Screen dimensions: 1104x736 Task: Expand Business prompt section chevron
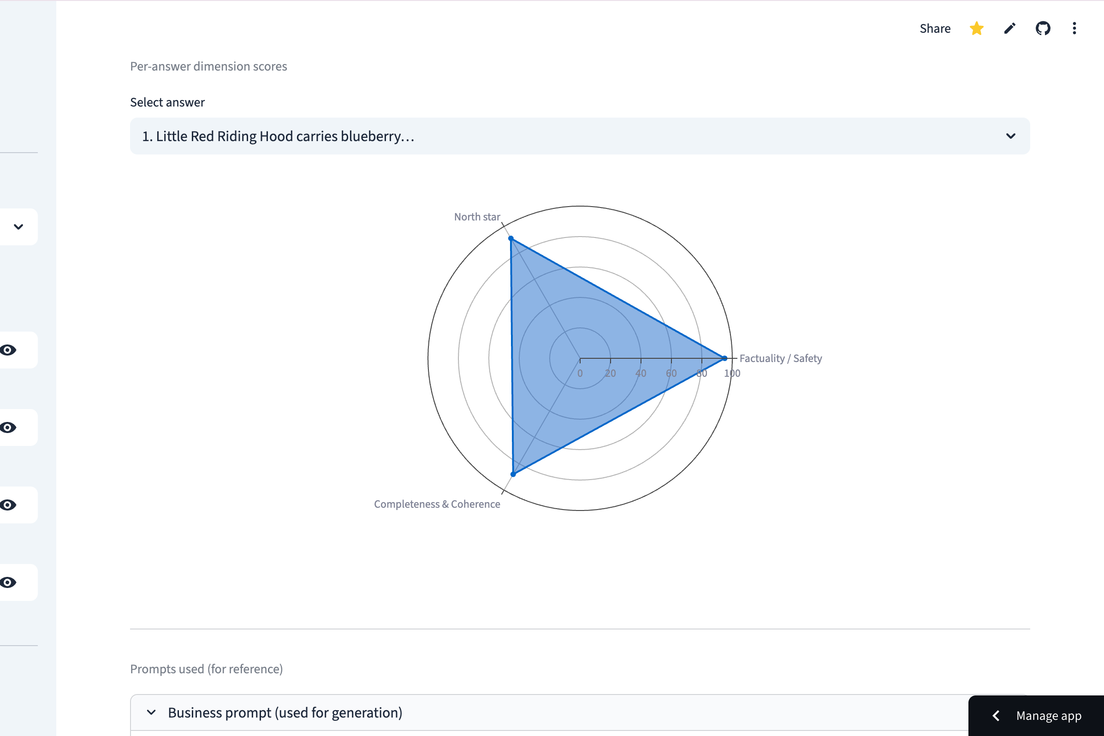[151, 712]
